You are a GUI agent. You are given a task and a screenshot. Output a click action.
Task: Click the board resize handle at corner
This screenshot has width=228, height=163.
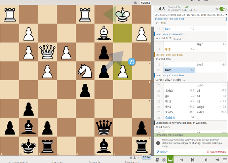[x=150, y=154]
